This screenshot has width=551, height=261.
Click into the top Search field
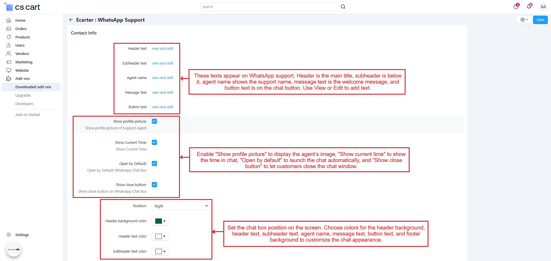[x=269, y=7]
